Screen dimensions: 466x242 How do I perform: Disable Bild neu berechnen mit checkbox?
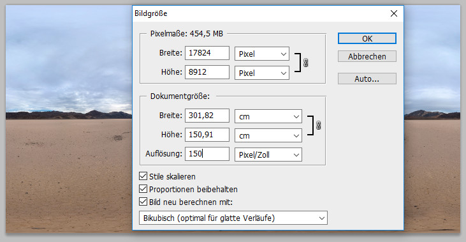tap(143, 202)
